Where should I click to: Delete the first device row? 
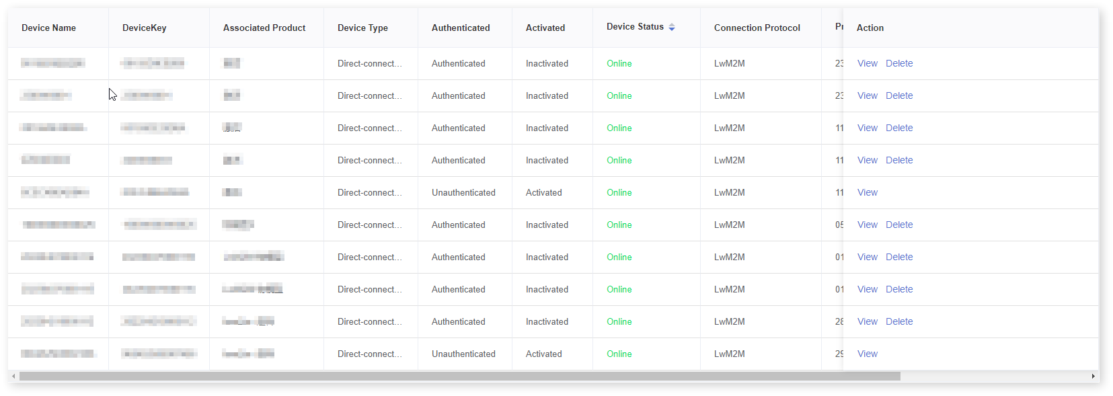click(x=899, y=63)
